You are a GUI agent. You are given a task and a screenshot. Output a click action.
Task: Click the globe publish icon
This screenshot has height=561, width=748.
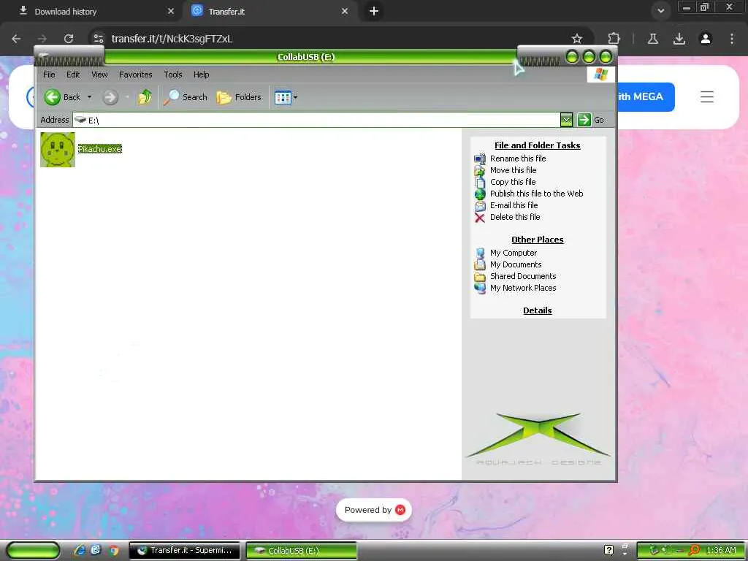pos(480,194)
